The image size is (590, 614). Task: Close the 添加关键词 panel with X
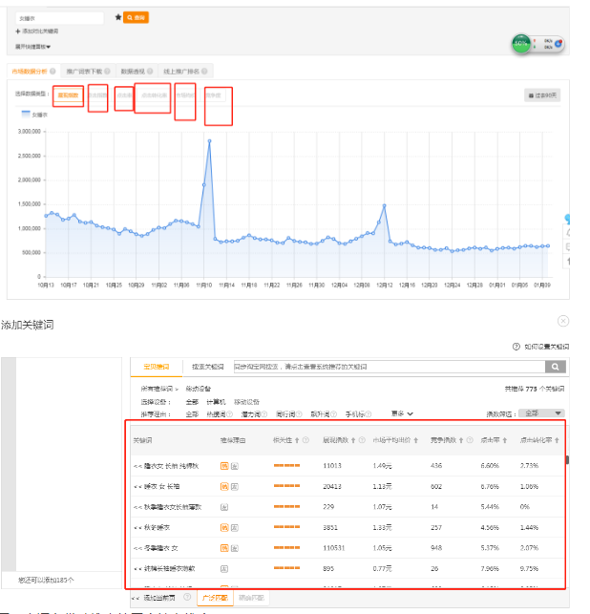(x=563, y=321)
